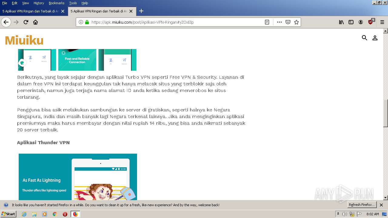
Task: Open the Tools menu
Action: tap(73, 3)
